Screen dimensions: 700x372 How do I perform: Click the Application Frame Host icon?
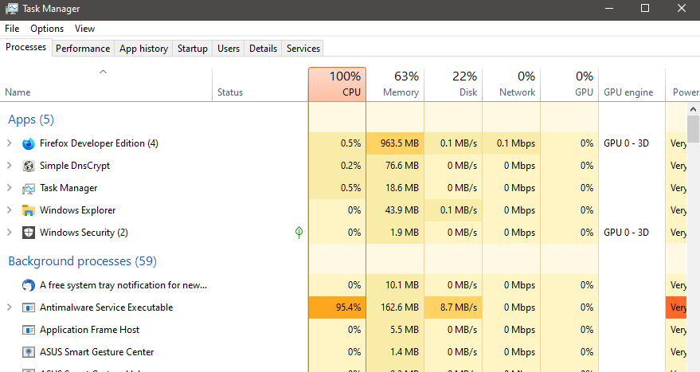coord(29,330)
